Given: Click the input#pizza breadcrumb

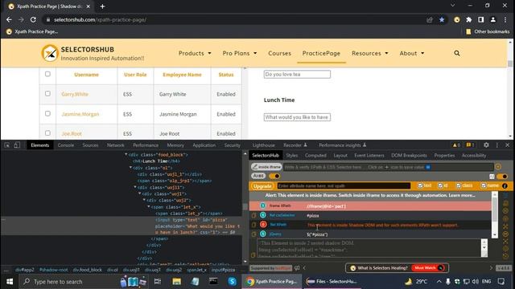Looking at the screenshot, I should (x=223, y=270).
